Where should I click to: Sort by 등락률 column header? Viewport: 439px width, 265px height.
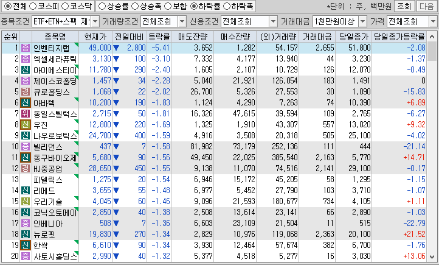click(x=159, y=37)
